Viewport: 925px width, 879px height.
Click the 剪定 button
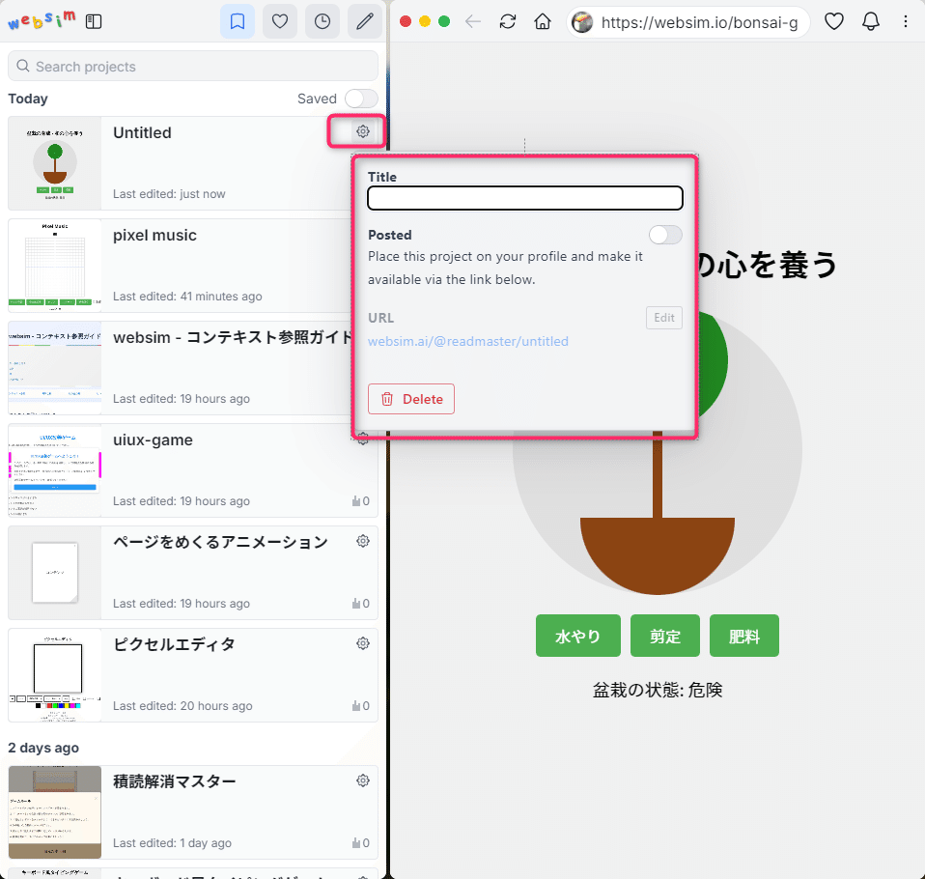[665, 636]
